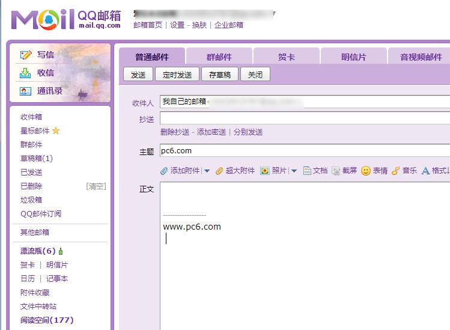
Task: Click the QQ Mail logo
Action: click(66, 19)
